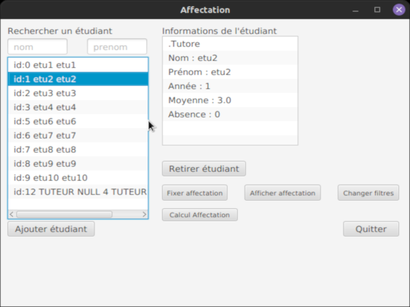Click the Retirer étudiant button
This screenshot has height=307, width=410.
click(204, 169)
